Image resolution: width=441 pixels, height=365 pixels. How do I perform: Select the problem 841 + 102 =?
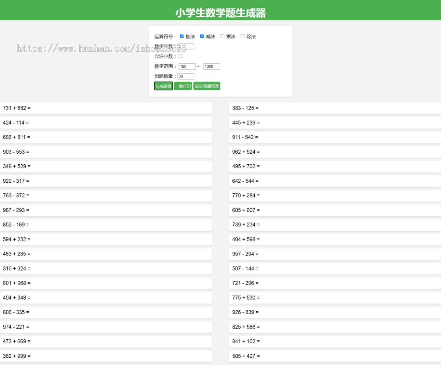pyautogui.click(x=335, y=341)
